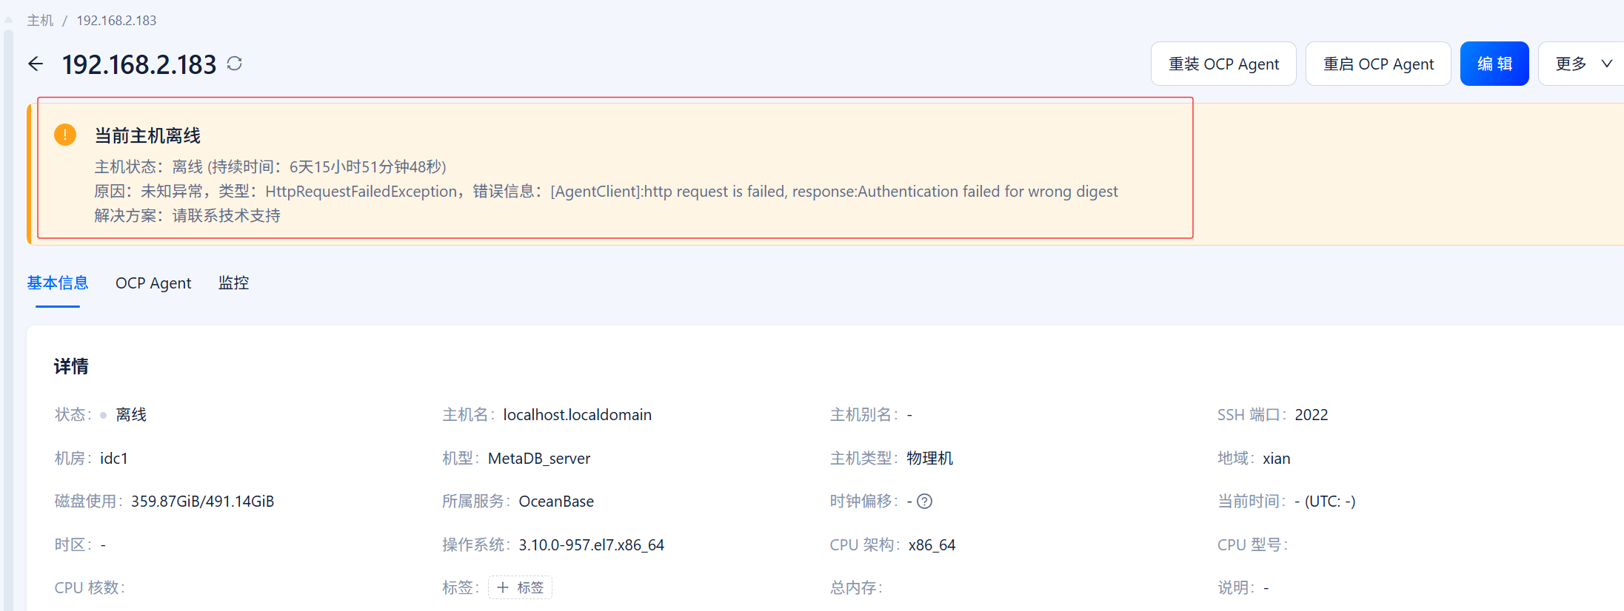Viewport: 1624px width, 611px height.
Task: Click the back arrow beside host IP
Action: (x=36, y=64)
